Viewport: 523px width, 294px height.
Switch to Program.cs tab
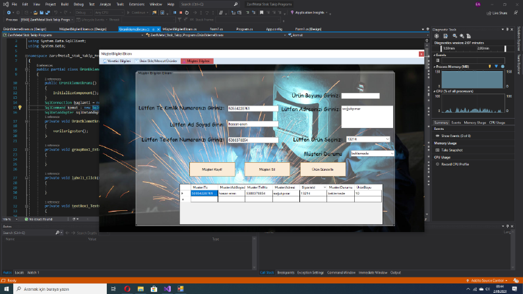245,29
